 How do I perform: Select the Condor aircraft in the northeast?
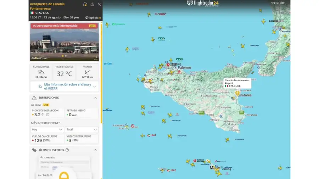click(x=263, y=21)
